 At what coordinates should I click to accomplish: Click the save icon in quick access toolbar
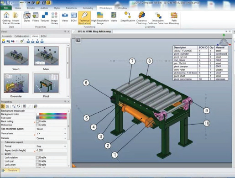8,2
